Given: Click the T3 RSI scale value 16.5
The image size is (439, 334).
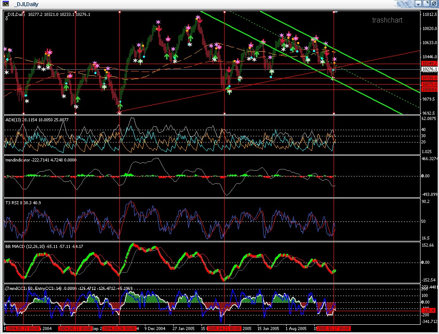Looking at the screenshot, I should tap(426, 238).
